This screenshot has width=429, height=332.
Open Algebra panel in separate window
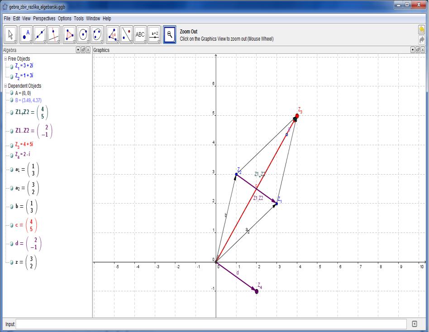[83, 50]
